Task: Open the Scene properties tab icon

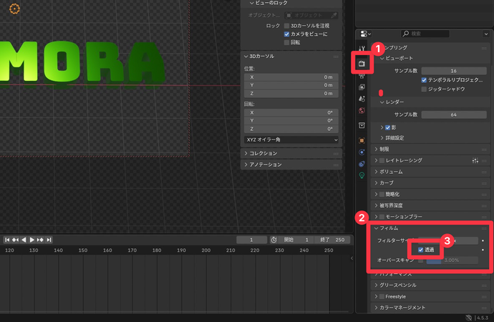Action: pos(362,99)
